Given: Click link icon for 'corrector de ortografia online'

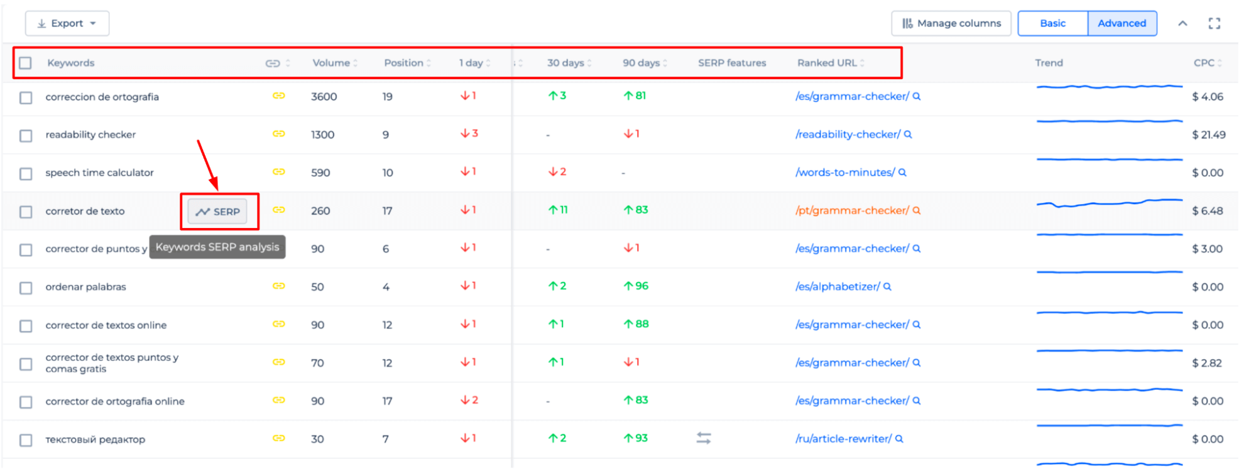Looking at the screenshot, I should tap(278, 400).
